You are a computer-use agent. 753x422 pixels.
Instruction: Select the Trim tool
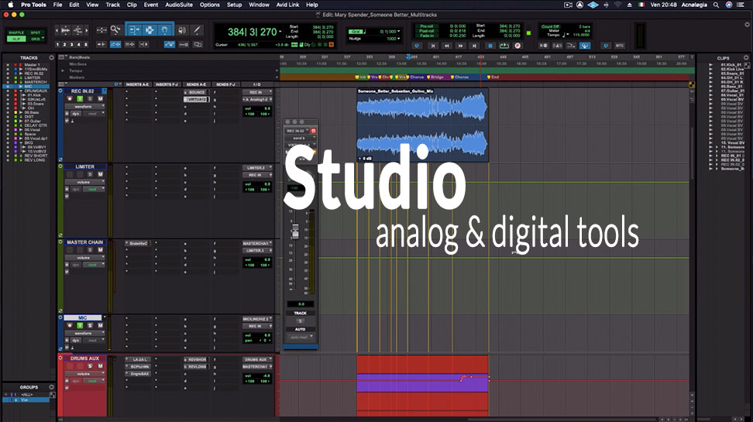click(x=134, y=30)
